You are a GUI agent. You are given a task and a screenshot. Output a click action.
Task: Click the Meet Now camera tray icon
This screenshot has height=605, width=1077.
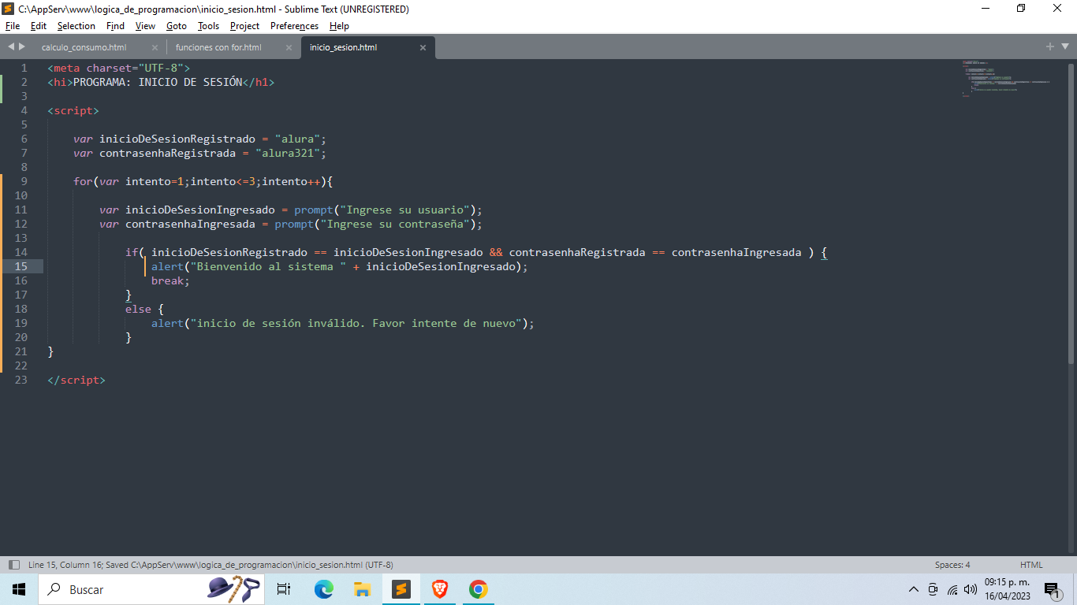[933, 589]
